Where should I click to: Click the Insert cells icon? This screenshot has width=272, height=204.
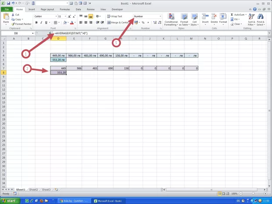[205, 17]
